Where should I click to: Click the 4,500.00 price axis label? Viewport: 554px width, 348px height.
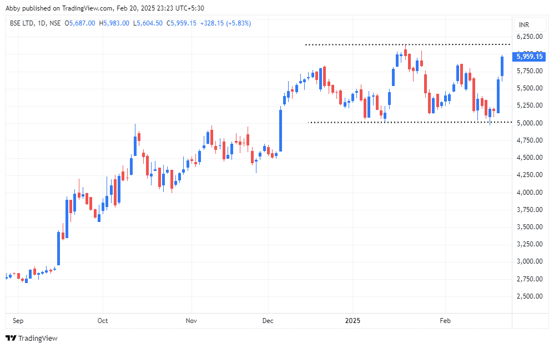point(530,158)
